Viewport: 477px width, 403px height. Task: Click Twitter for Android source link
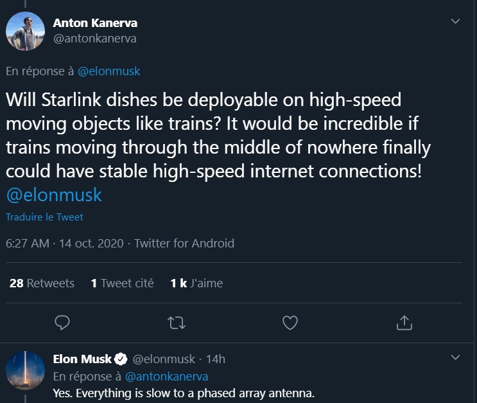184,244
